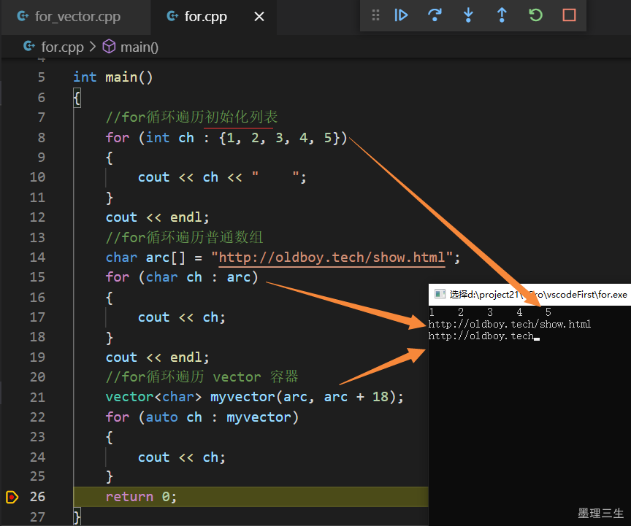
Task: Click the comment 'for循环遍历初始化列表'
Action: click(x=191, y=117)
